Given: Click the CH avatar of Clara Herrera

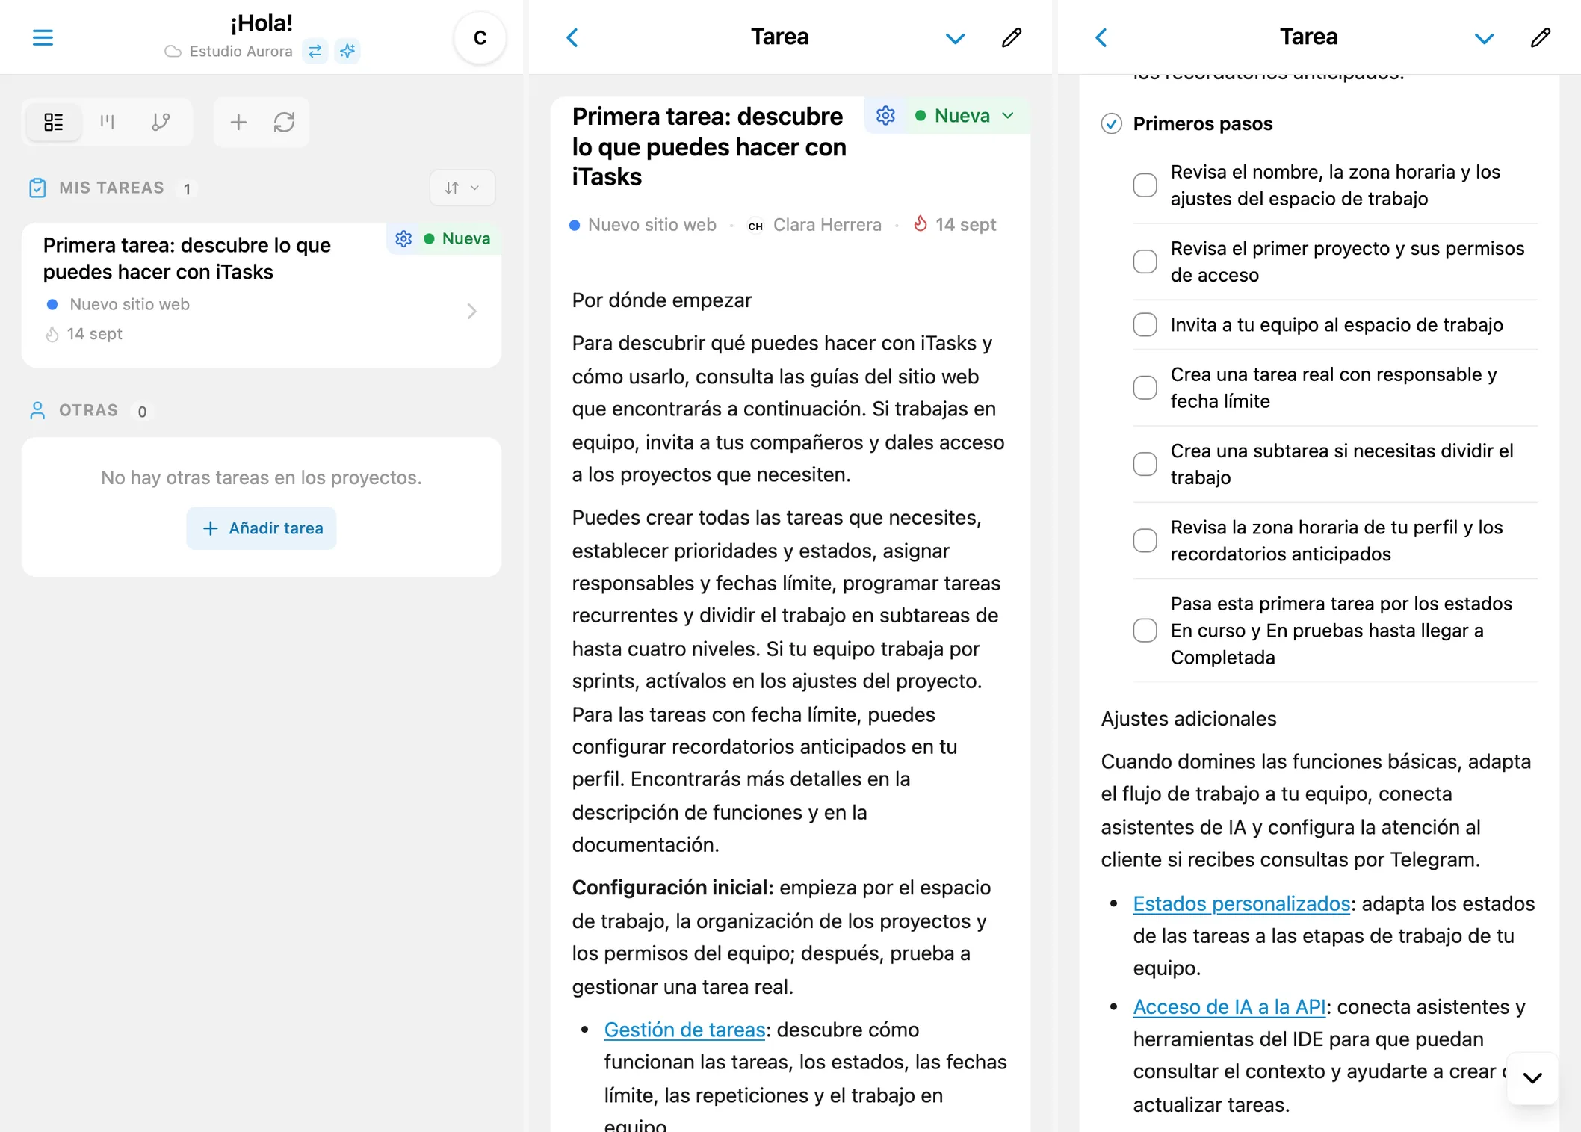Looking at the screenshot, I should 755,225.
